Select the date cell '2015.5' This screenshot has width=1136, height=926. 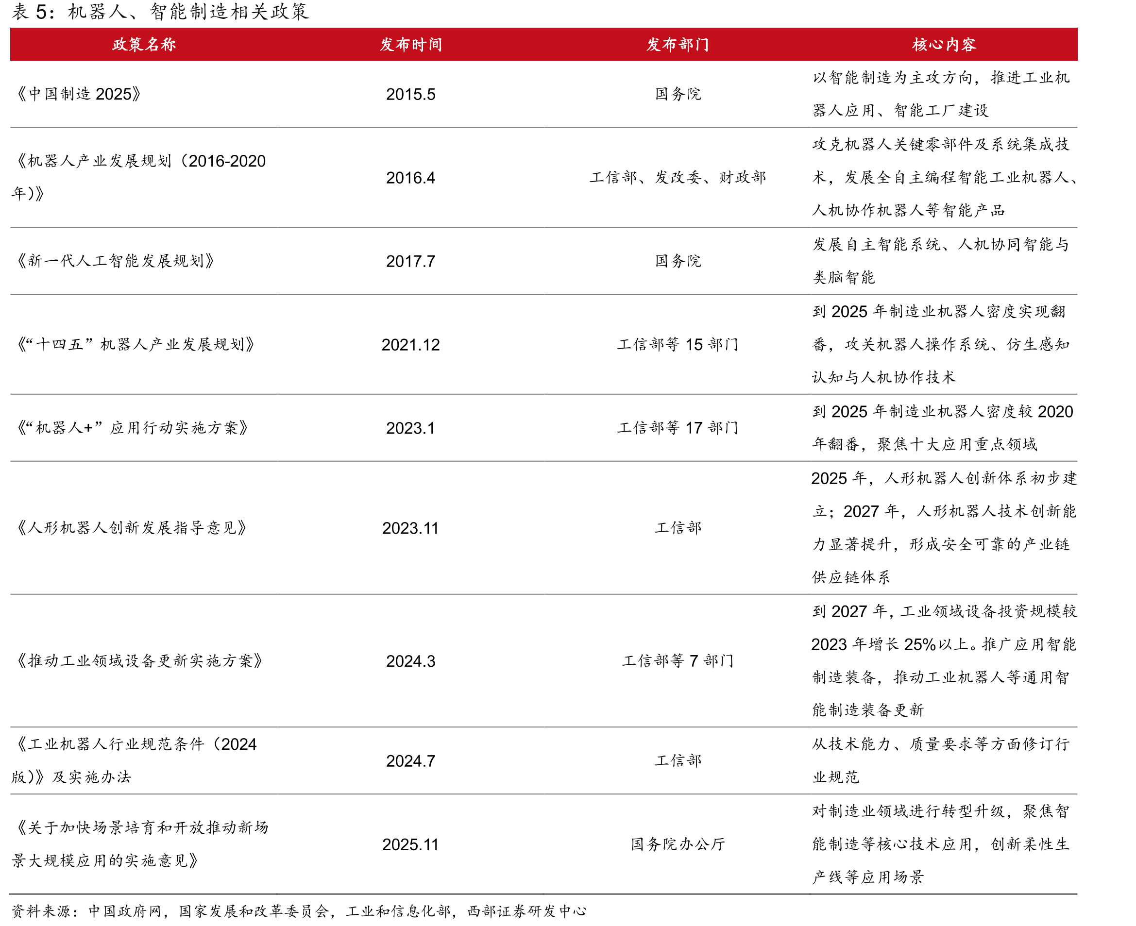click(410, 94)
